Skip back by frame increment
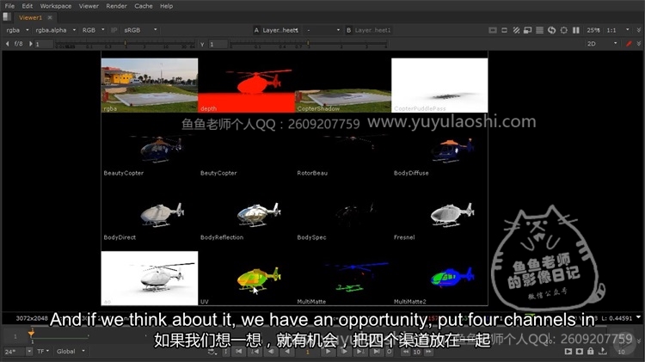The image size is (645, 362). tap(406, 352)
